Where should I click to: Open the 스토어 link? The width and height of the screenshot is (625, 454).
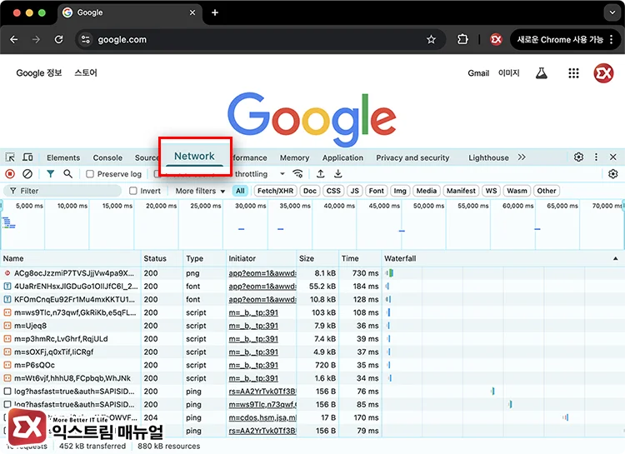pos(86,73)
